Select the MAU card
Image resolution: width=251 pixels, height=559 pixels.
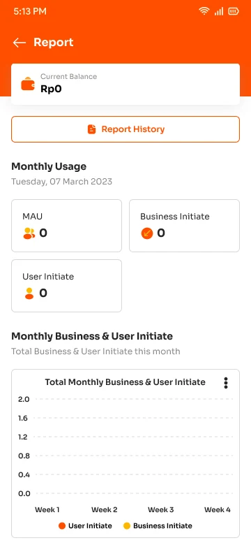coord(66,226)
